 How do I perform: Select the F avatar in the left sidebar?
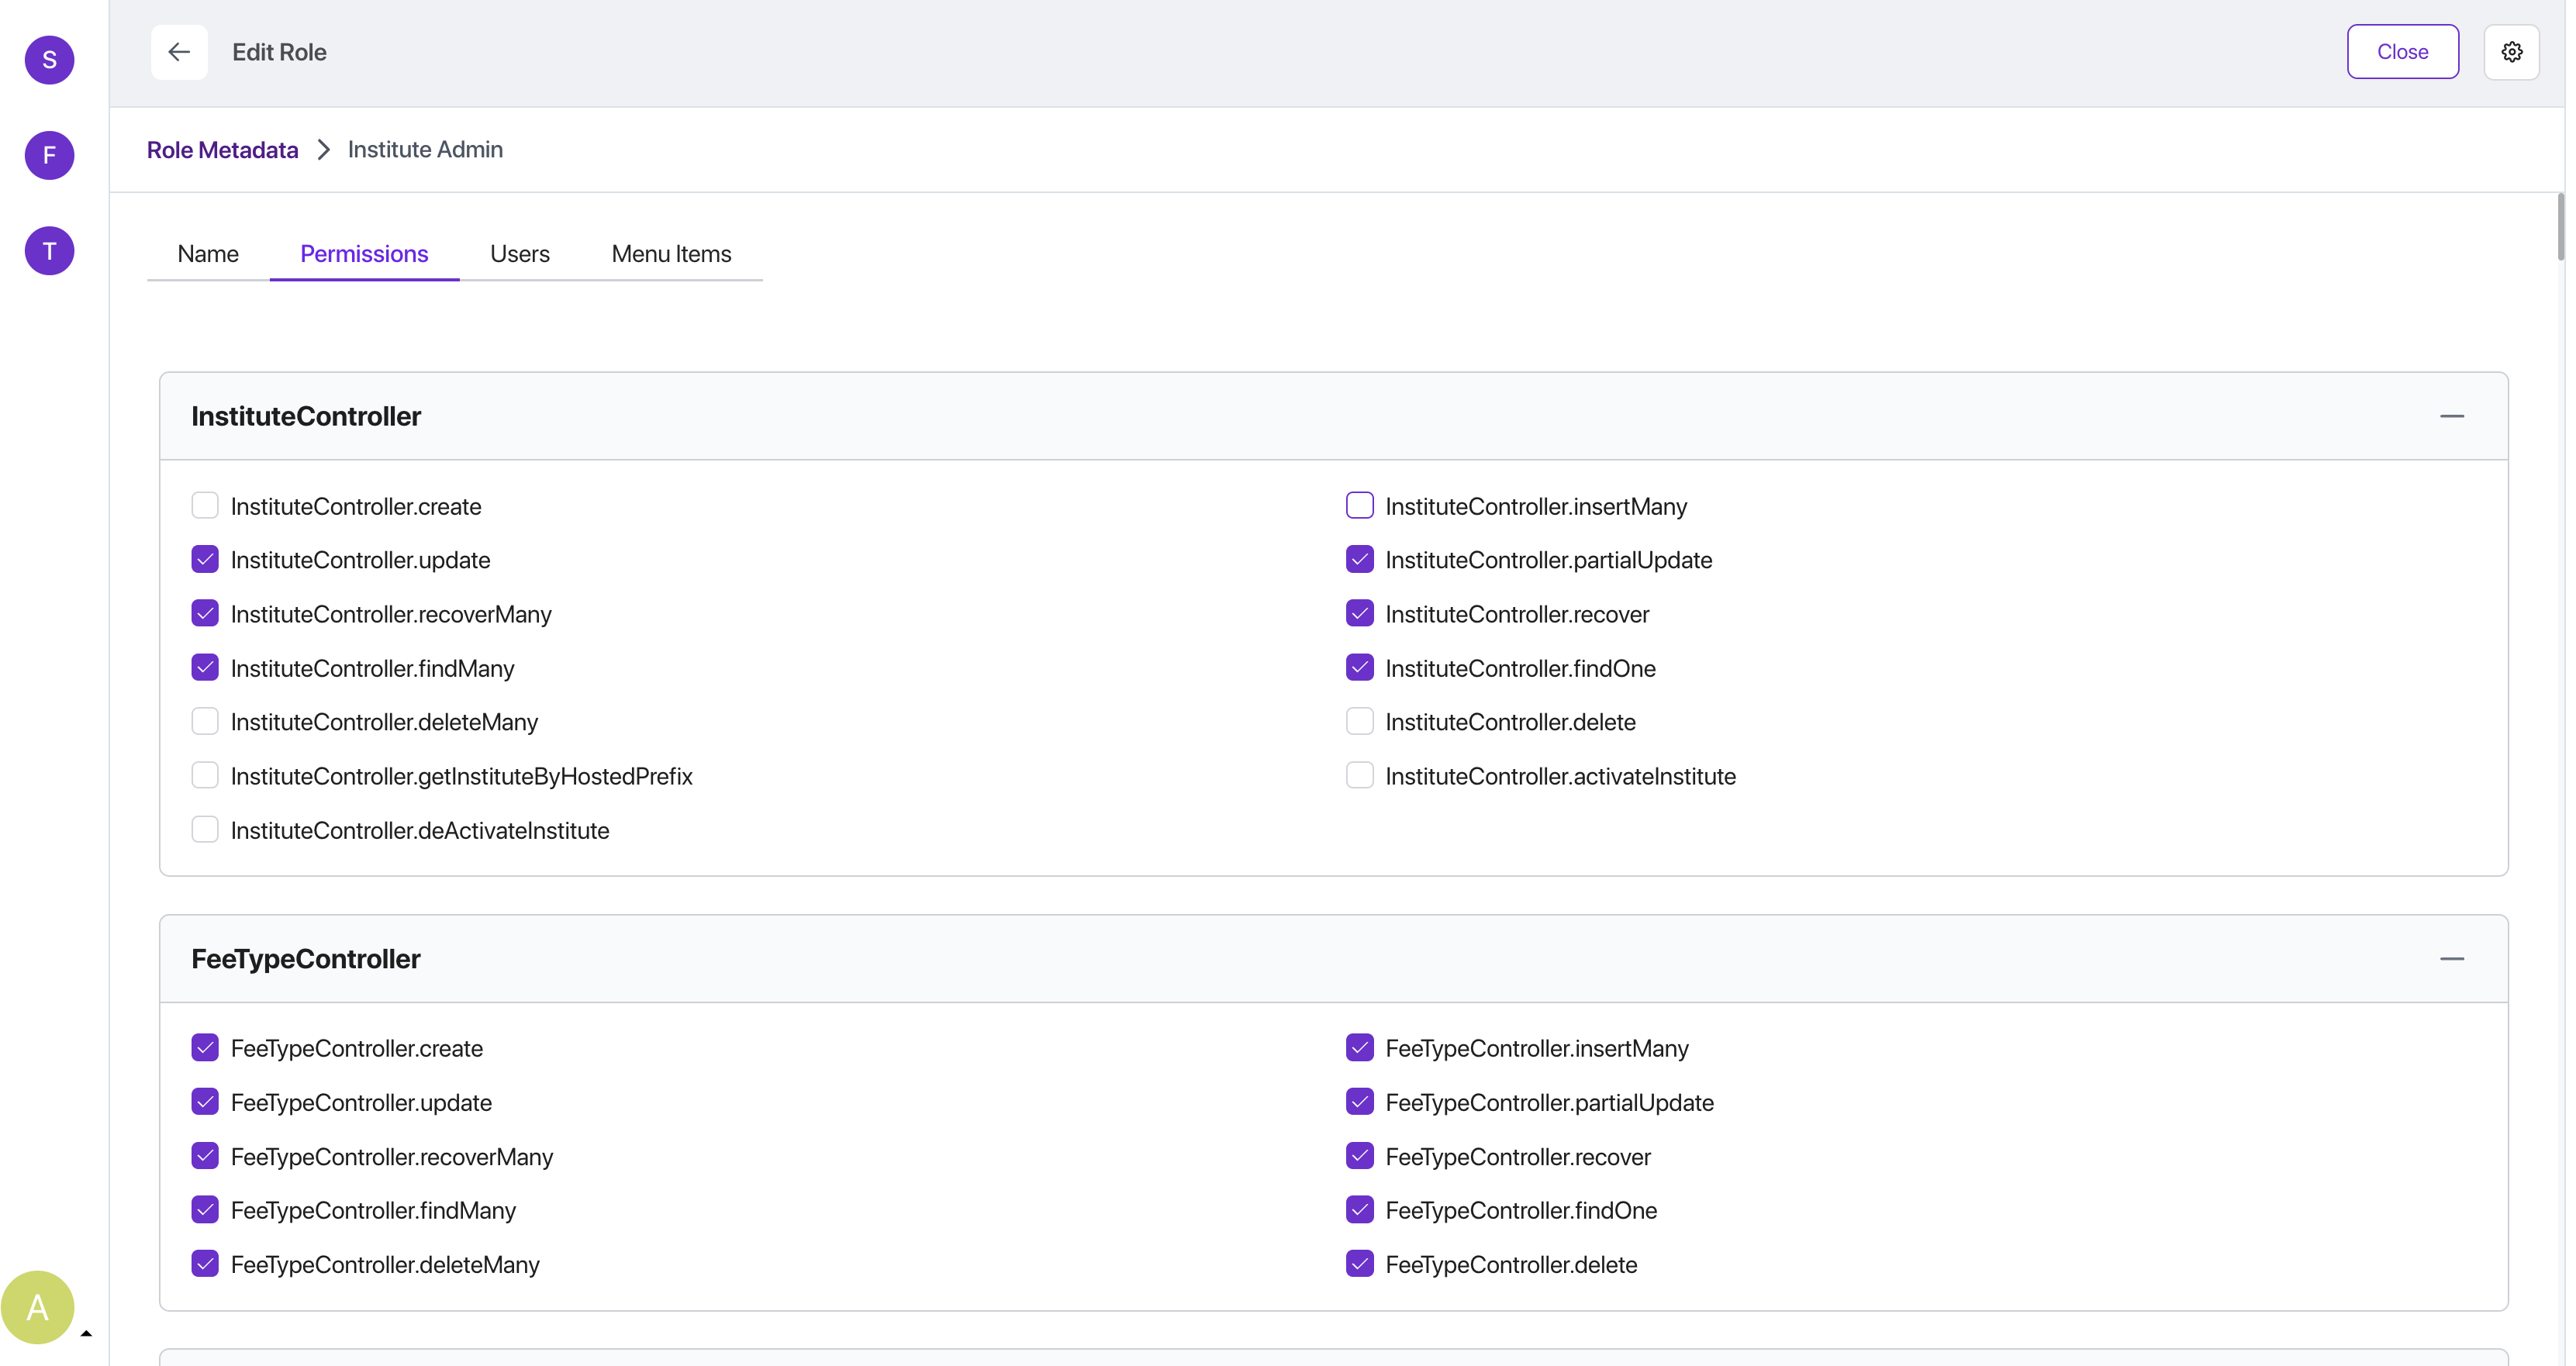pos(48,155)
